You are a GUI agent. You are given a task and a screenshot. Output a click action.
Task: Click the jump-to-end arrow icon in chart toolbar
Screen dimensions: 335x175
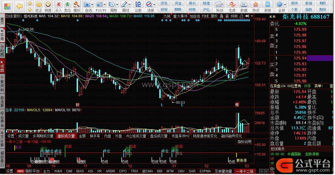point(247,16)
